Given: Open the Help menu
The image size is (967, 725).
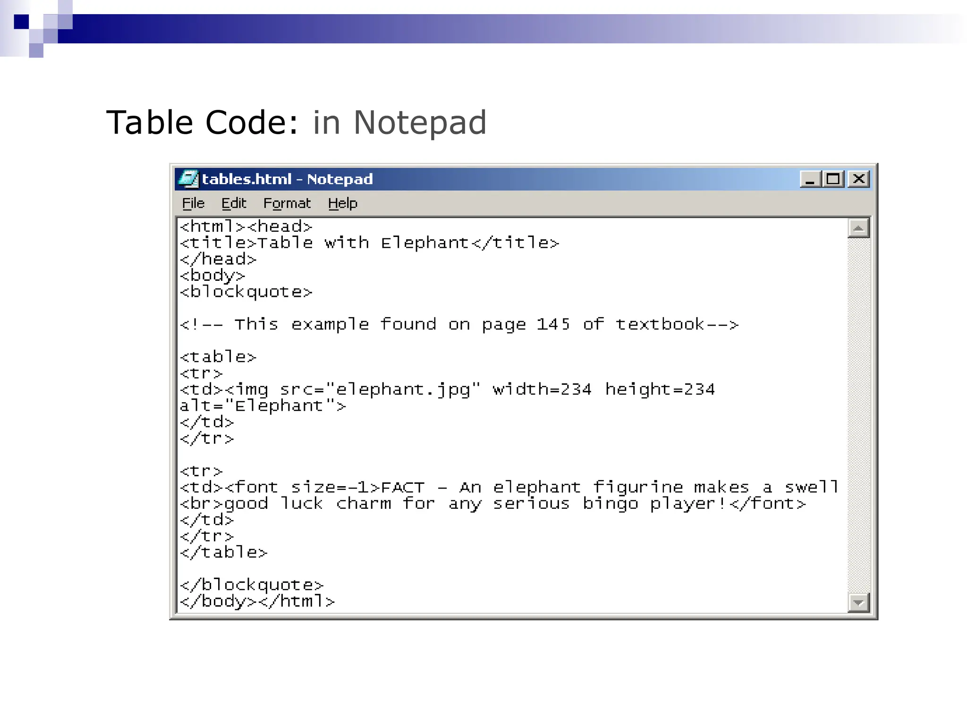Looking at the screenshot, I should (x=342, y=203).
